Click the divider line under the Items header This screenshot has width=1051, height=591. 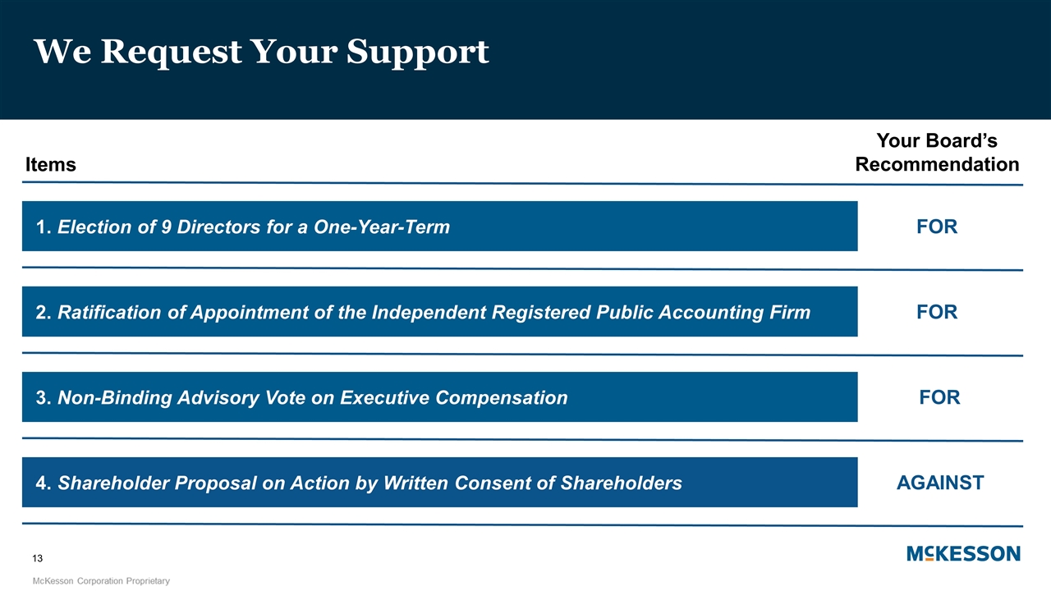point(522,183)
